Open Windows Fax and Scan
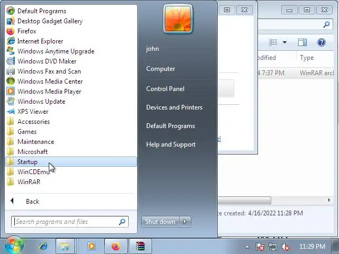 coord(49,71)
